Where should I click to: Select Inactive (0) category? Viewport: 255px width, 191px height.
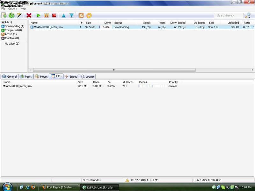coord(10,38)
